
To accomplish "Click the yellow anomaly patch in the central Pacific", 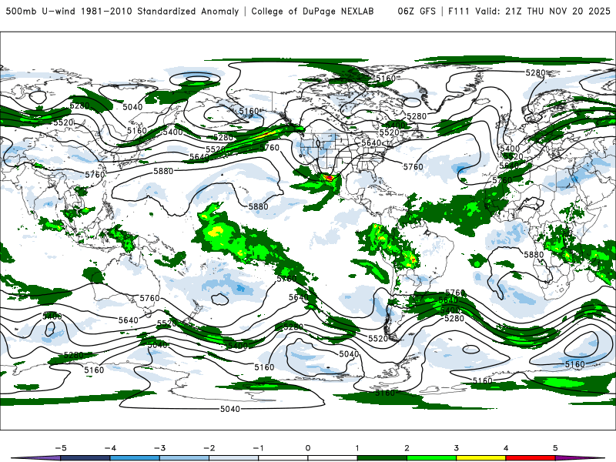I will (216, 232).
